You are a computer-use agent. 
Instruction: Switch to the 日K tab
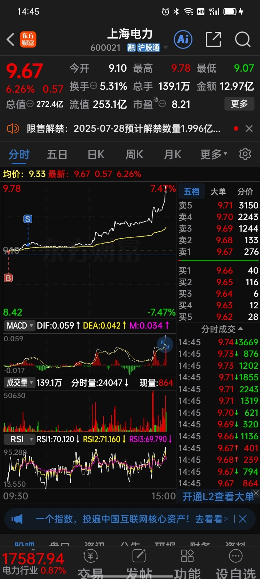pos(96,155)
